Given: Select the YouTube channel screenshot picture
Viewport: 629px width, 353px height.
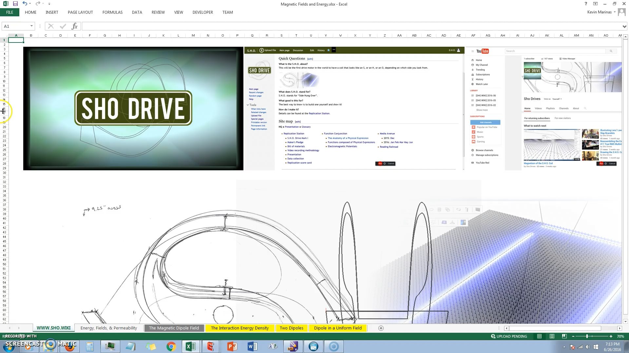Looking at the screenshot, I should coord(543,109).
